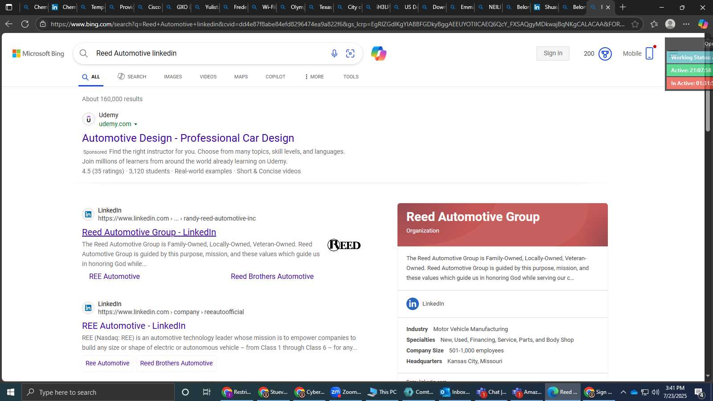Click the Microsoft Bing logo
The height and width of the screenshot is (401, 713).
click(x=38, y=53)
